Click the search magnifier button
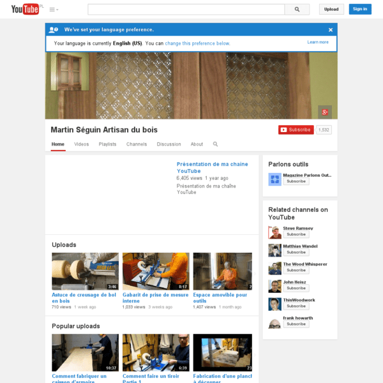The height and width of the screenshot is (383, 383). click(x=297, y=10)
